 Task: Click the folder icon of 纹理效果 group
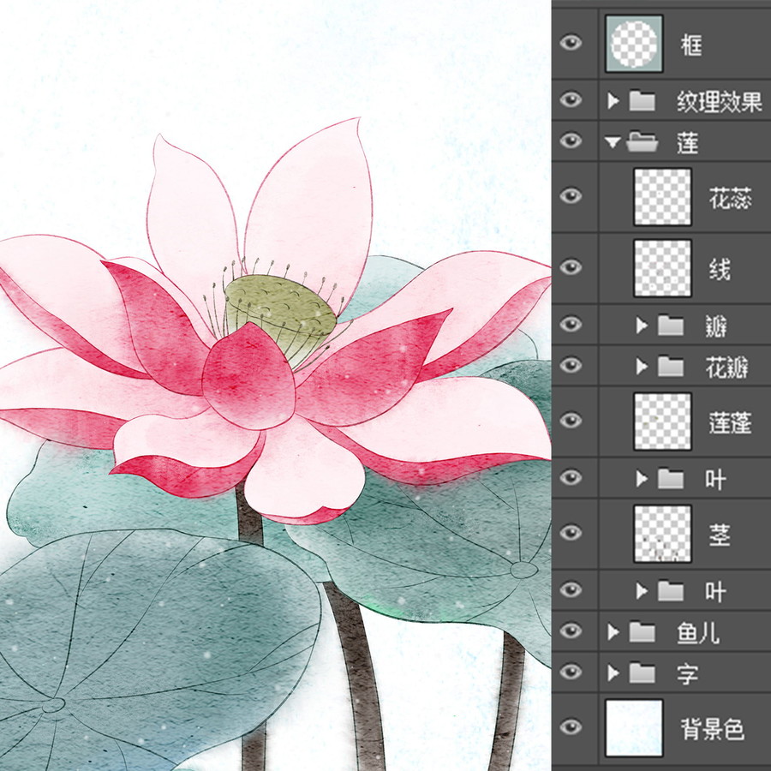coord(642,101)
